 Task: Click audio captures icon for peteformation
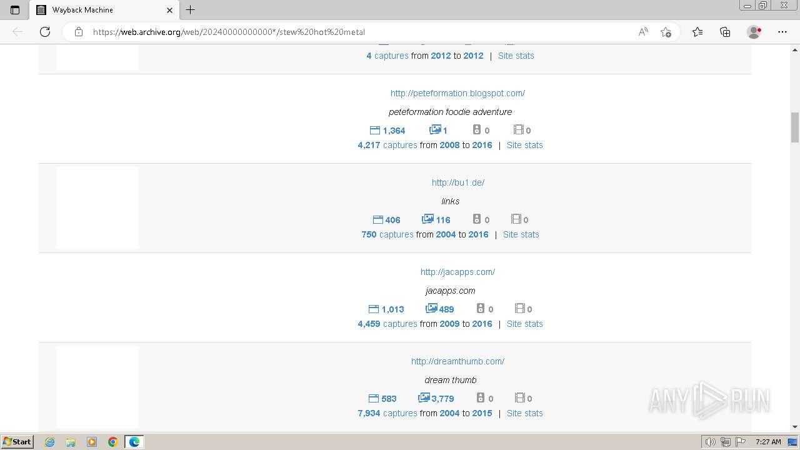point(477,130)
